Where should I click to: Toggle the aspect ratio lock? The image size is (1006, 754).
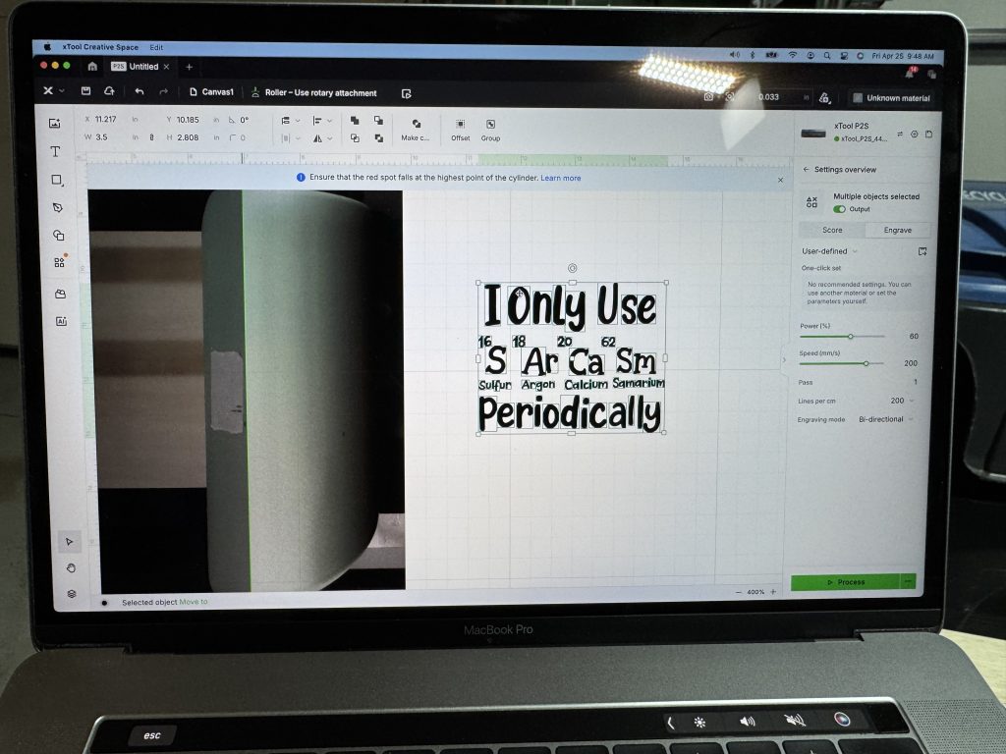click(151, 137)
